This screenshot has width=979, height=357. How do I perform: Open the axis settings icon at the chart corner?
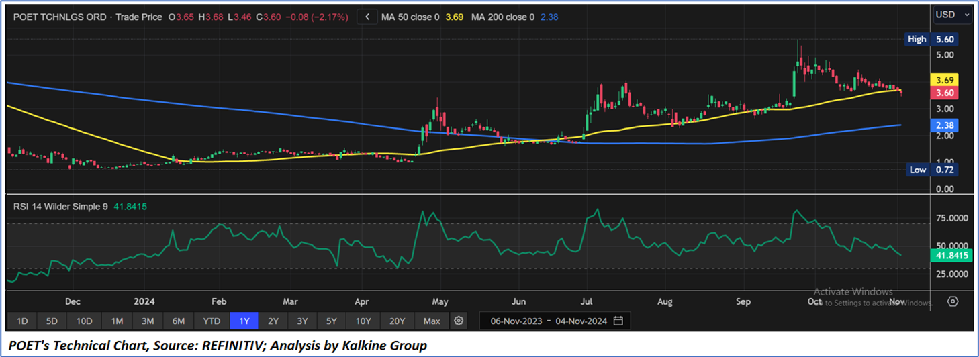[x=953, y=301]
